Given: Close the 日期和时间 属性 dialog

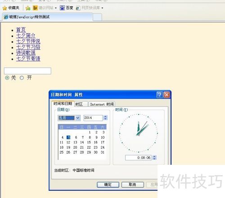Looking at the screenshot, I should (x=167, y=95).
